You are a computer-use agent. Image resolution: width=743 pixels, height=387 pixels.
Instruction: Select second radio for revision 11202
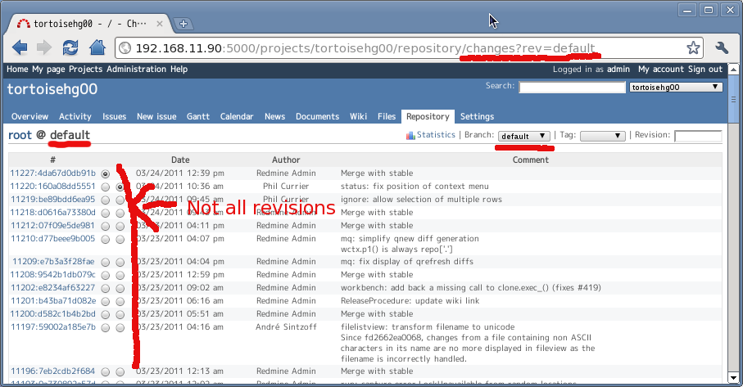click(120, 288)
